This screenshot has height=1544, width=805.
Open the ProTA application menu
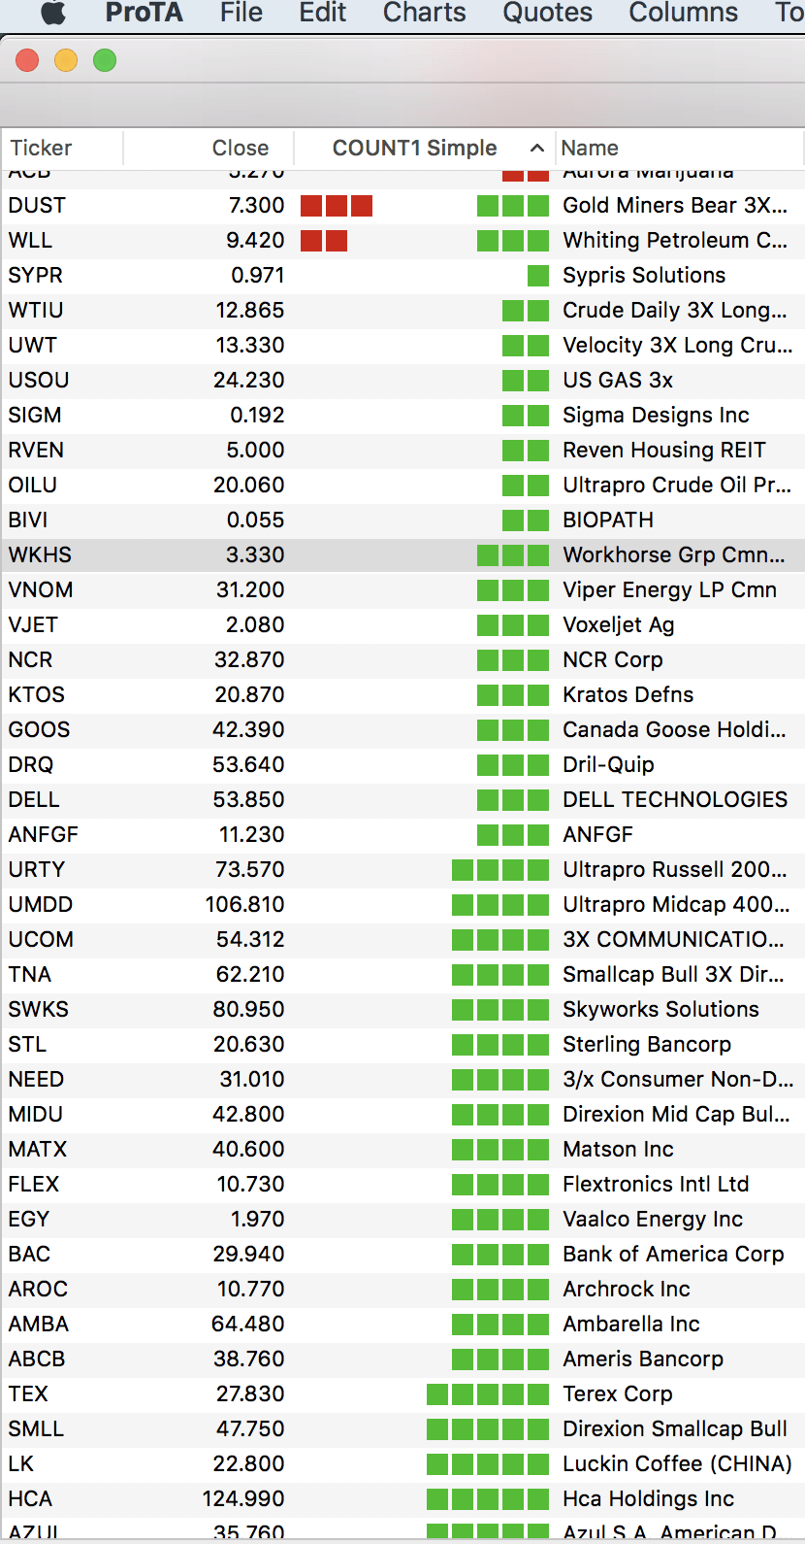pos(144,12)
